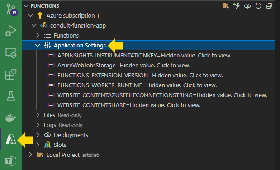Click the Local Project folder icon
Image resolution: width=280 pixels, height=170 pixels.
tap(40, 155)
